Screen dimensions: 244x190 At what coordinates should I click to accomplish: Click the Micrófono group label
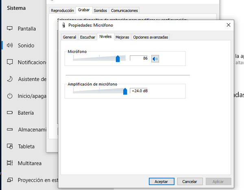click(77, 52)
